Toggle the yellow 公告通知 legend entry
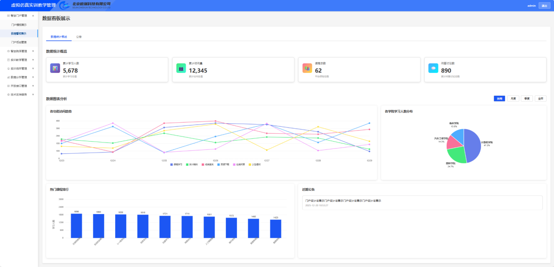Viewport: 554px width, 267px height. point(255,164)
